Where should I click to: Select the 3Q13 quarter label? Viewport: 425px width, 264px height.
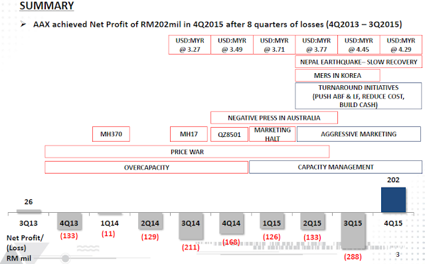pyautogui.click(x=29, y=223)
